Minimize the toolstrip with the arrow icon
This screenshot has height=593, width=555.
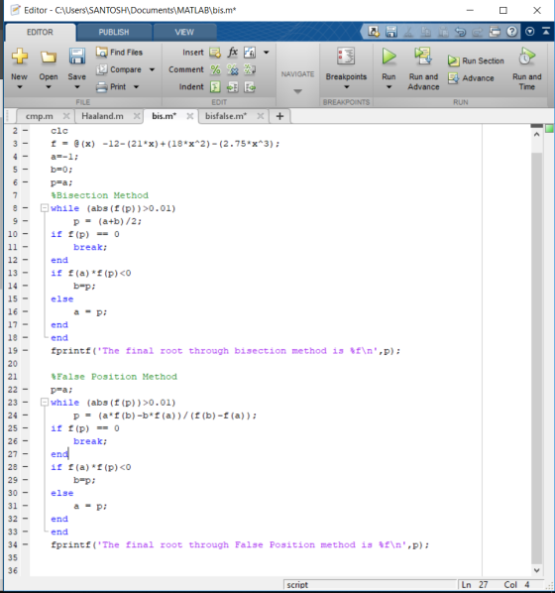coord(546,31)
